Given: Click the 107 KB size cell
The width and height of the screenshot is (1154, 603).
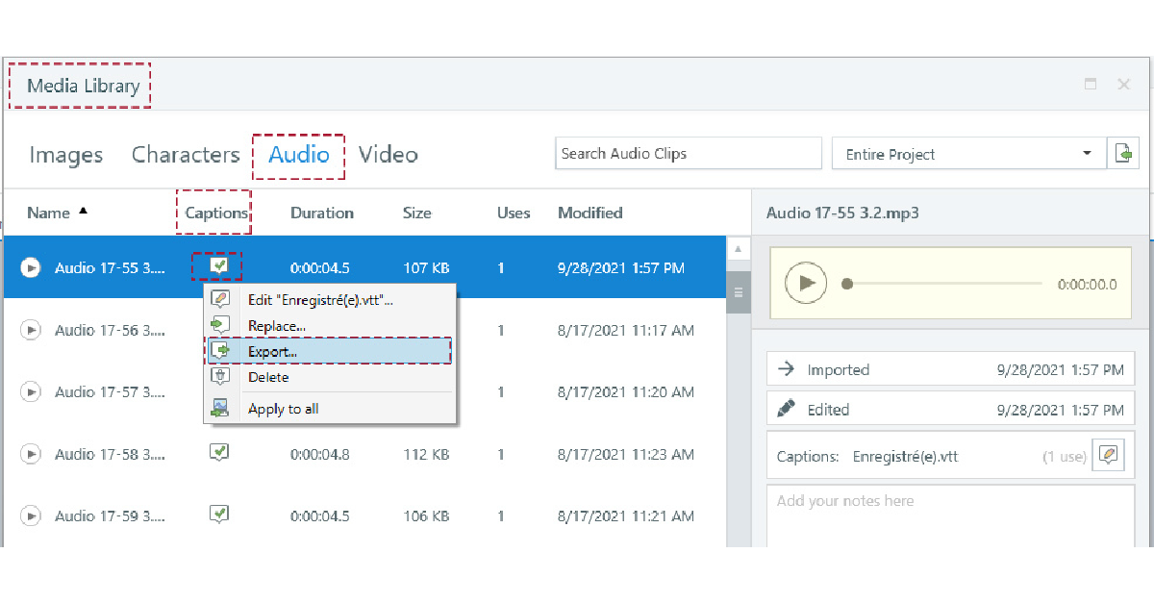Looking at the screenshot, I should click(x=426, y=268).
